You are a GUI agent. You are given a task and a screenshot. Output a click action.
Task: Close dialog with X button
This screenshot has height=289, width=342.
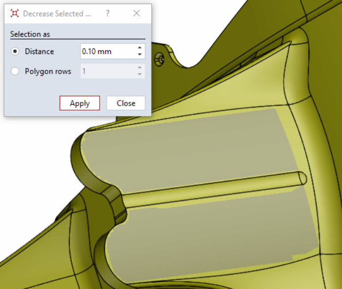pos(137,14)
